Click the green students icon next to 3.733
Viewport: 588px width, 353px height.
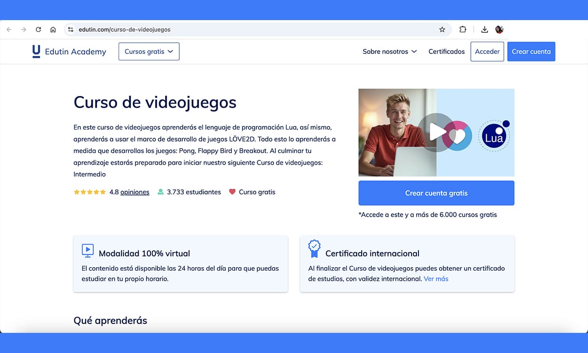click(x=160, y=192)
